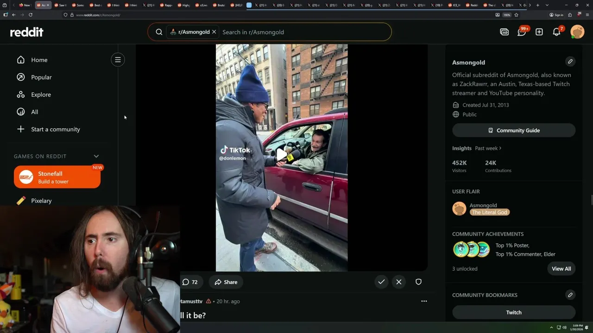Remove the post with X icon

click(x=399, y=282)
